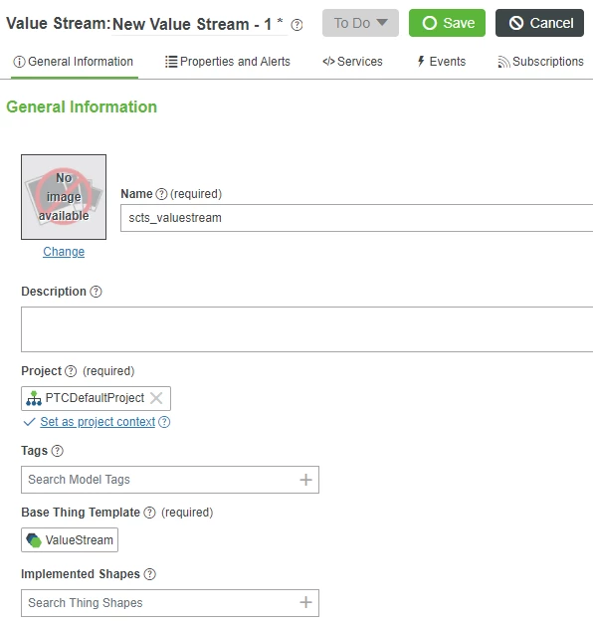The height and width of the screenshot is (623, 593).
Task: Click the help icon beside the Name label
Action: point(161,194)
